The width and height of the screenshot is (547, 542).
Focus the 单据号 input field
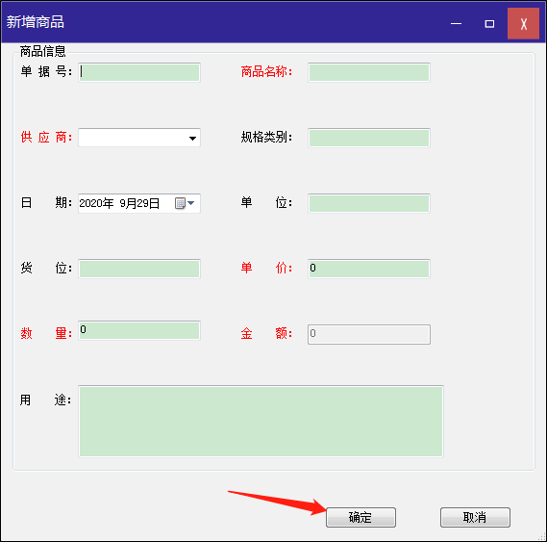(139, 72)
